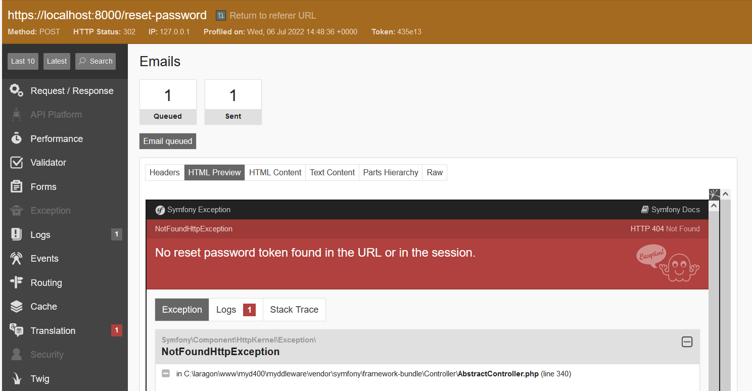Screen dimensions: 752x391
Task: Open the Raw email tab
Action: [x=435, y=172]
